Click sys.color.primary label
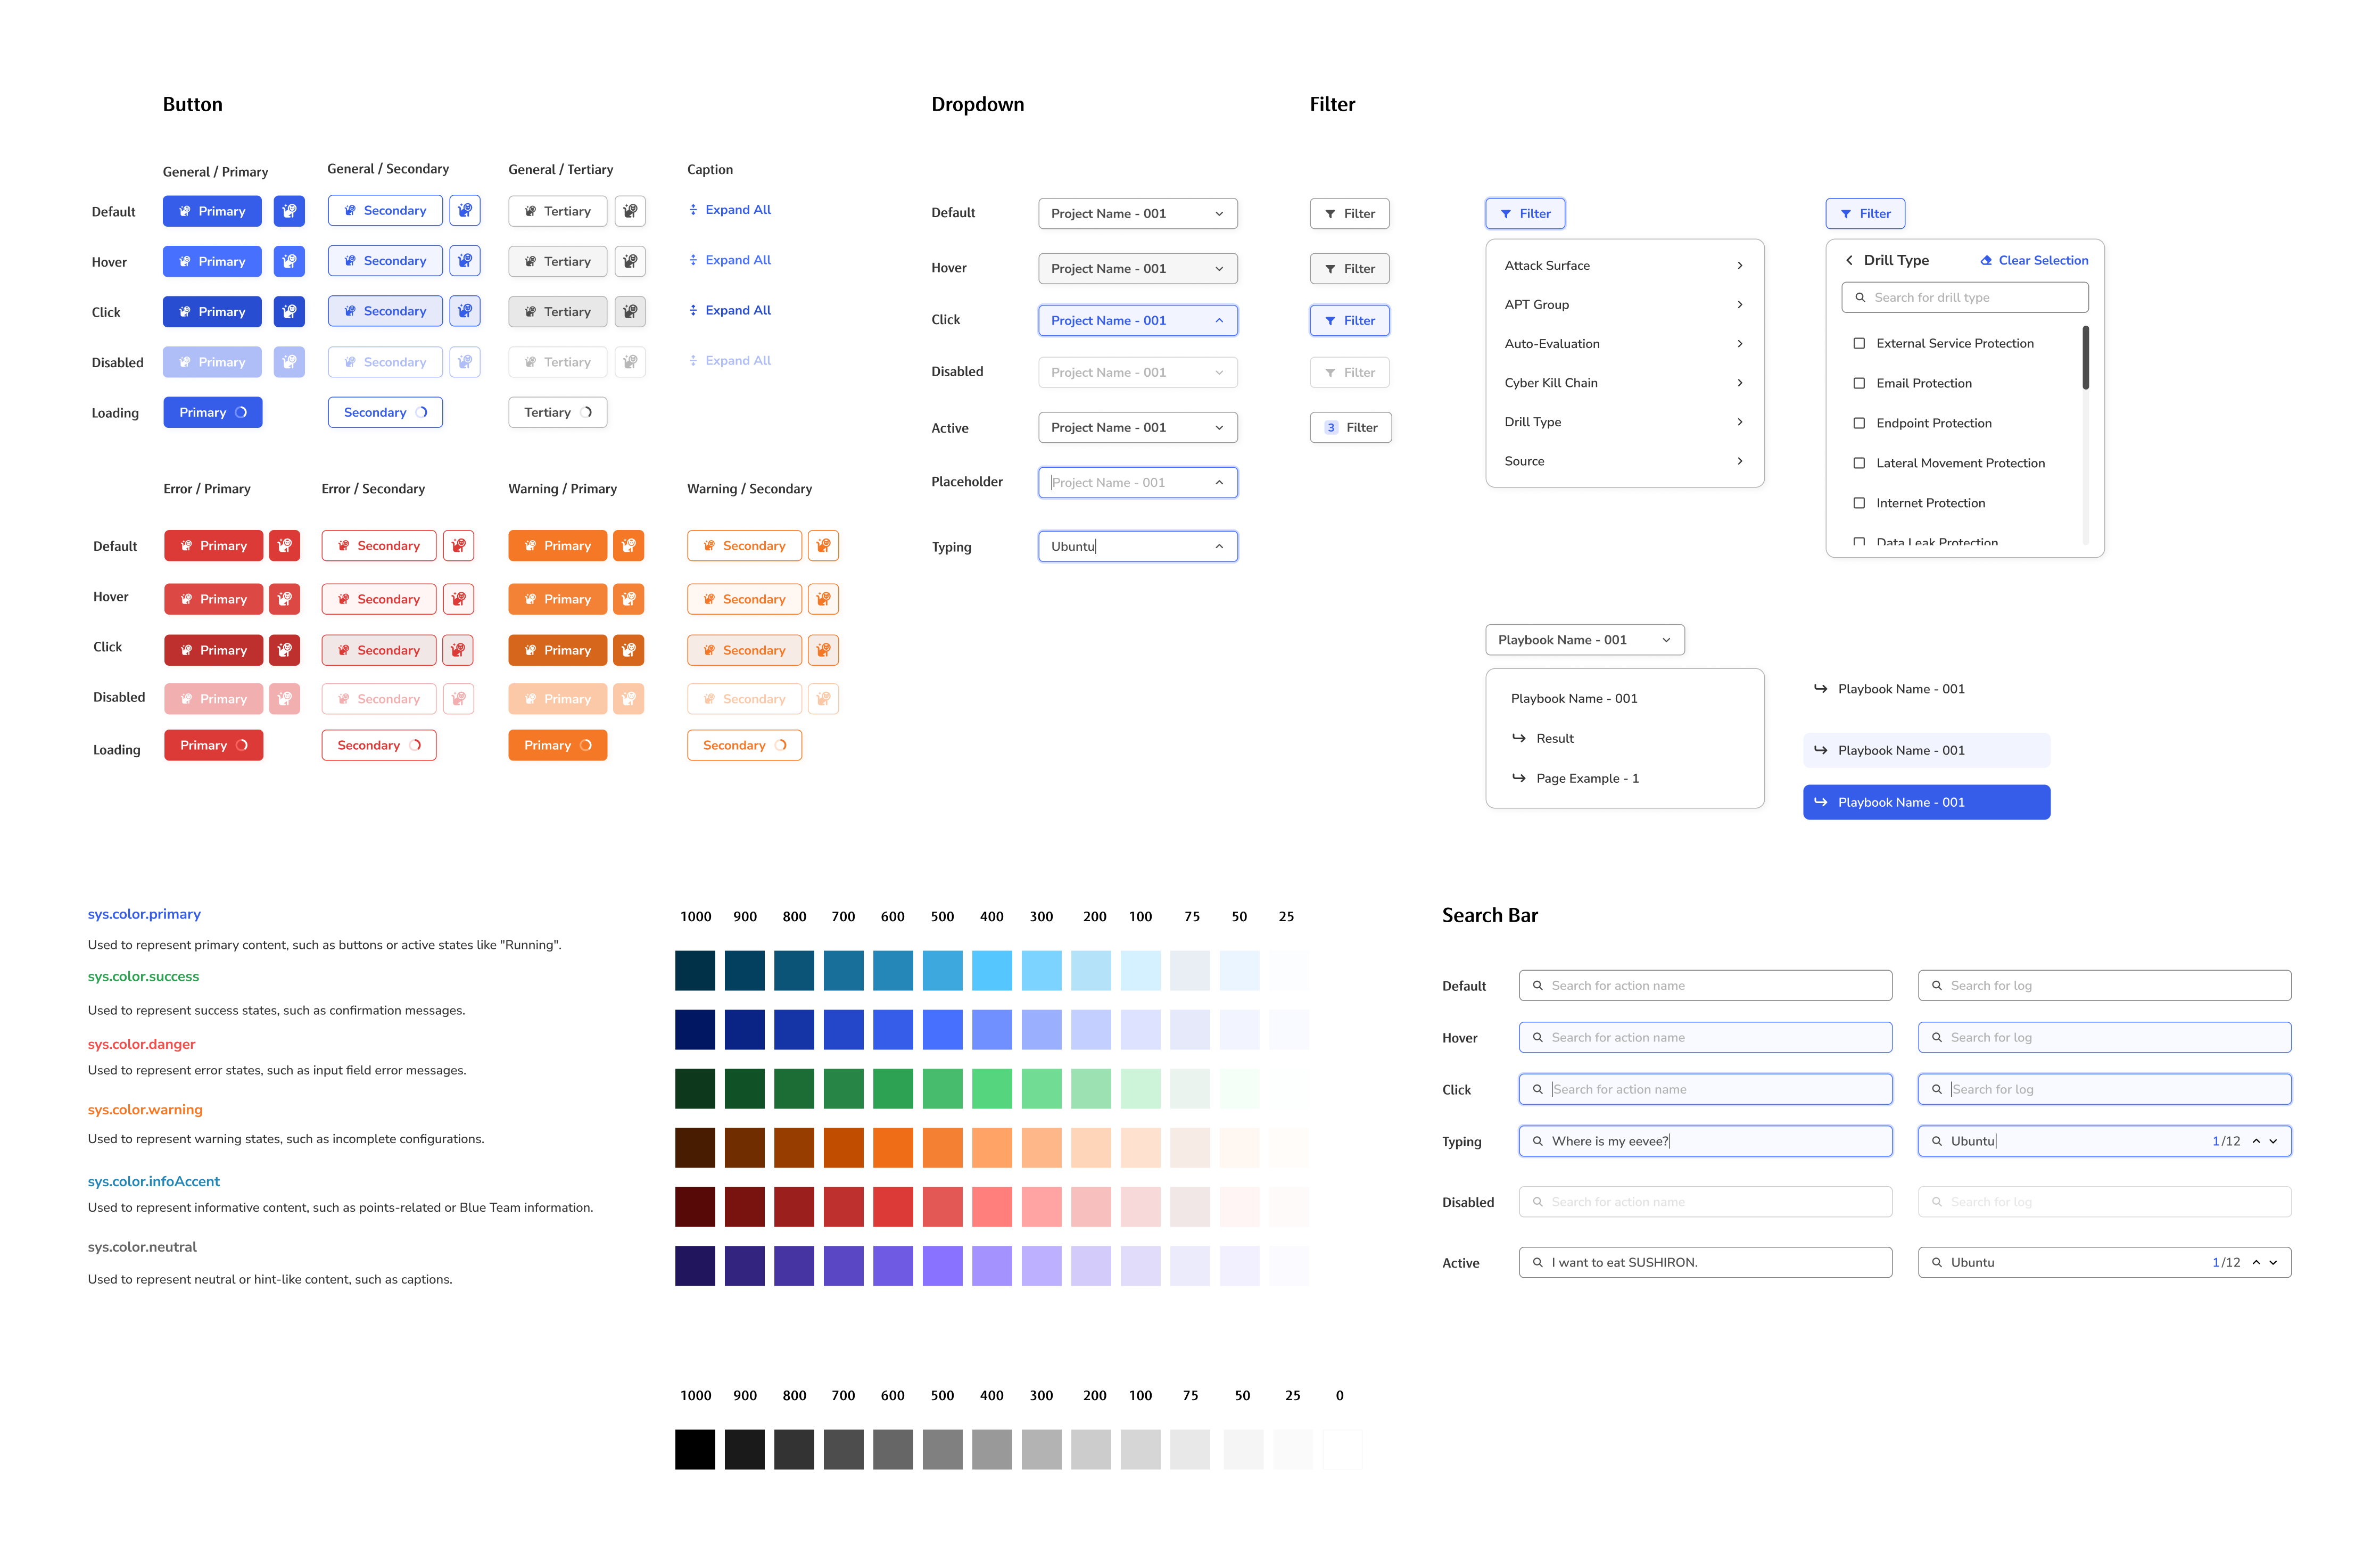This screenshot has width=2380, height=1564. pos(144,914)
